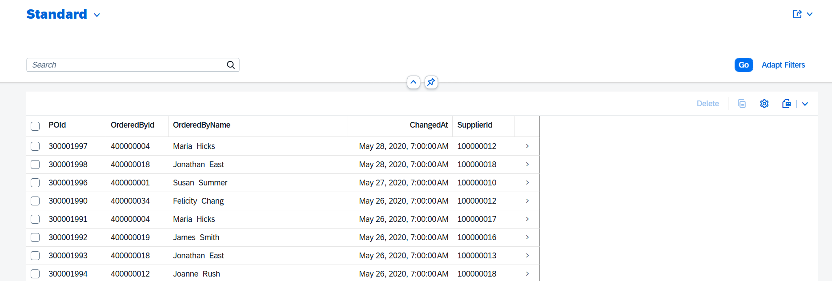
Task: Navigate into row 300001994 via arrow
Action: (527, 274)
